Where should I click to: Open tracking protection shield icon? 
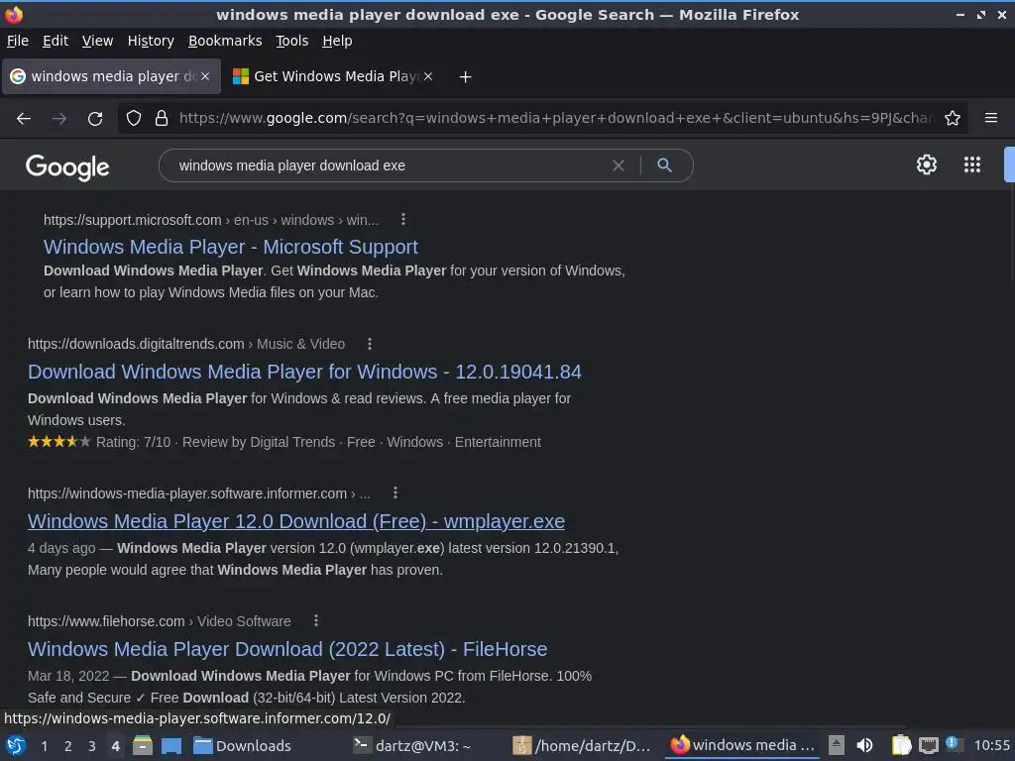click(134, 119)
